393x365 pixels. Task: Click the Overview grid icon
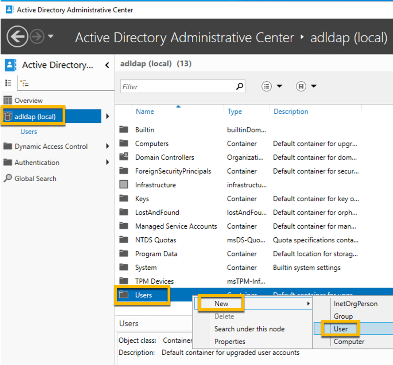8,100
